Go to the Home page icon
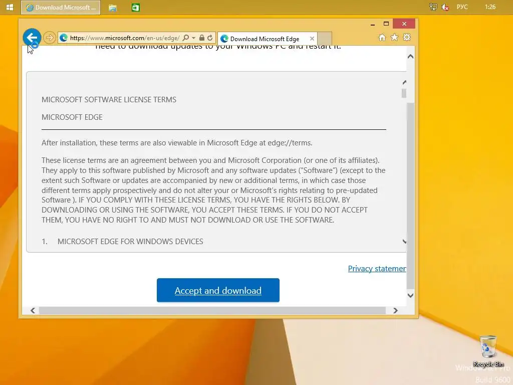This screenshot has height=385, width=513. tap(382, 37)
